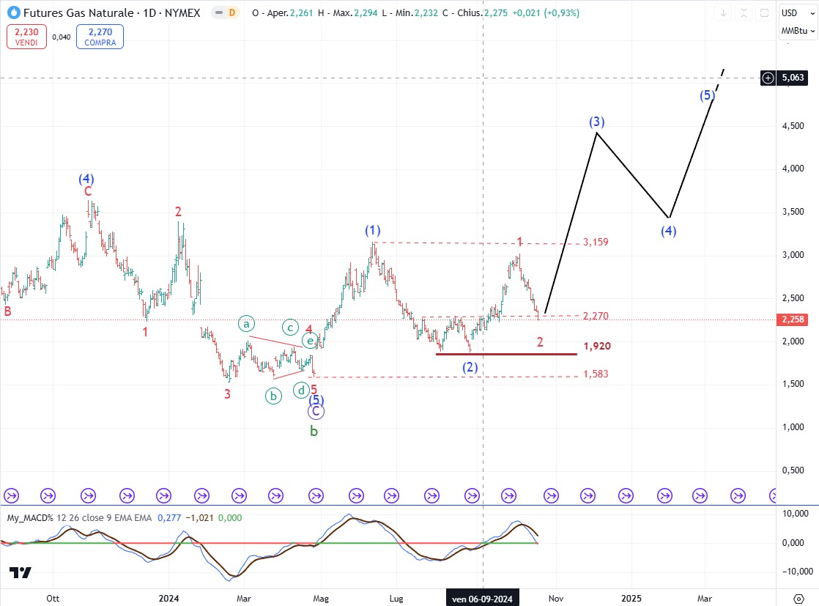
Task: Click the Ott label on time axis
Action: [53, 599]
